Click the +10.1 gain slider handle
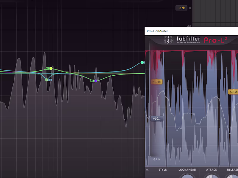This screenshot has width=238, height=178. click(157, 119)
